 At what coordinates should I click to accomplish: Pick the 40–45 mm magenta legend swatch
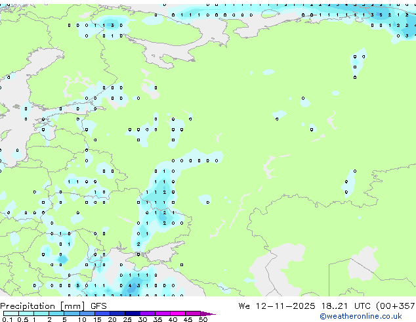pyautogui.click(x=178, y=313)
